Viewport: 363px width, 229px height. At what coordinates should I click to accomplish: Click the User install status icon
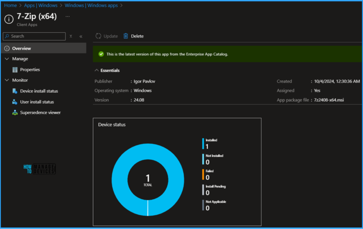point(15,102)
